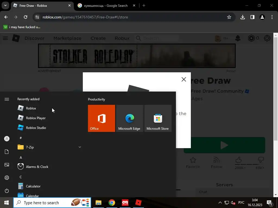Expand Start menu hamburger navigation

[7, 99]
